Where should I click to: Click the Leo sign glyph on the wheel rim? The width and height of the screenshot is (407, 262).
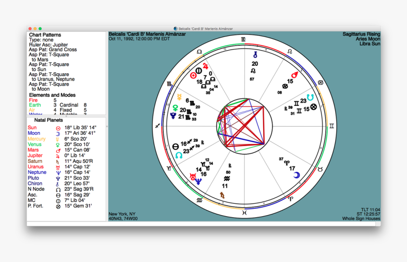coord(290,52)
